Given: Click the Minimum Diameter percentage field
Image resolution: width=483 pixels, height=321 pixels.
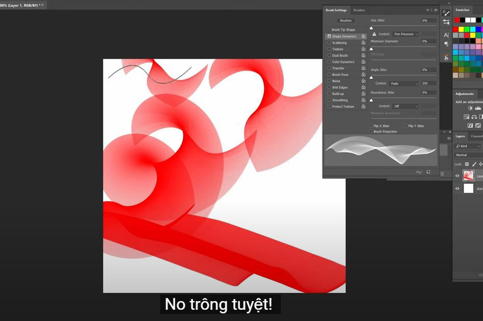Looking at the screenshot, I should (x=429, y=41).
